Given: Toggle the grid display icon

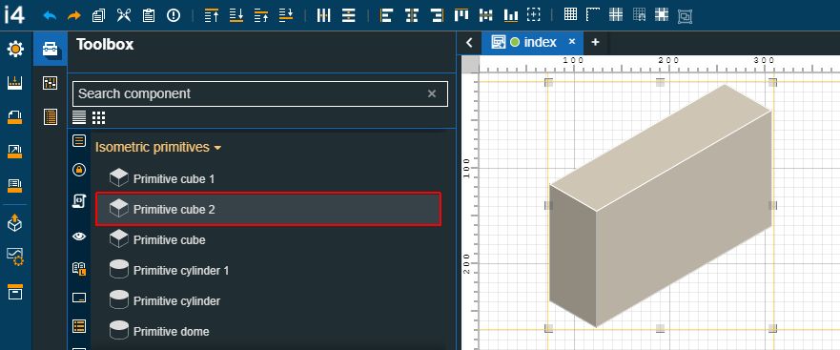Looking at the screenshot, I should (570, 14).
